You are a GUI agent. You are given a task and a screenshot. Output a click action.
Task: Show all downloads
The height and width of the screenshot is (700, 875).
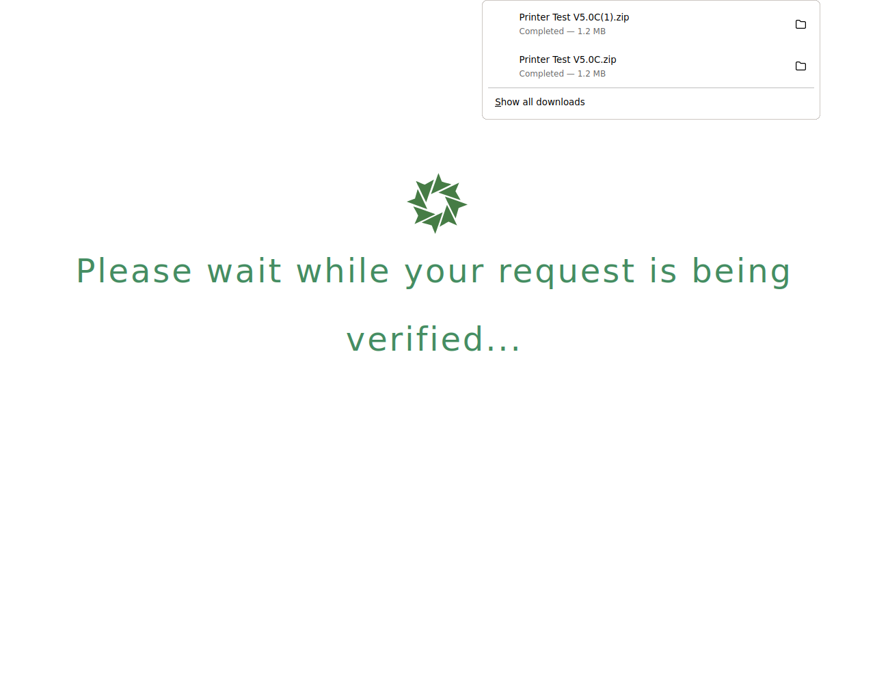tap(540, 102)
